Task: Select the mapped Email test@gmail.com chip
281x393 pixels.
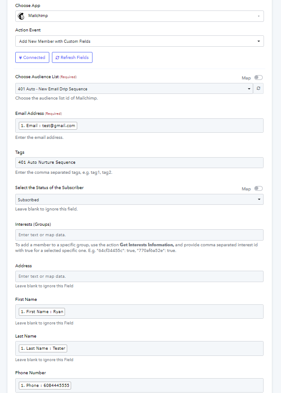Action: [48, 126]
